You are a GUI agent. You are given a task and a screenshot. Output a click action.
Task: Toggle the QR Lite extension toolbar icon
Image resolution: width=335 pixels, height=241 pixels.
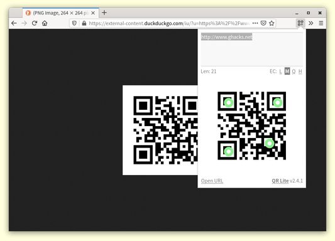tap(300, 23)
